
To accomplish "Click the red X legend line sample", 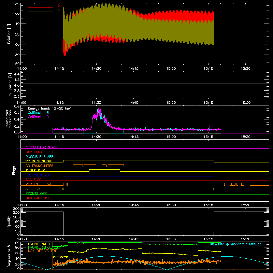I will 40,7.
